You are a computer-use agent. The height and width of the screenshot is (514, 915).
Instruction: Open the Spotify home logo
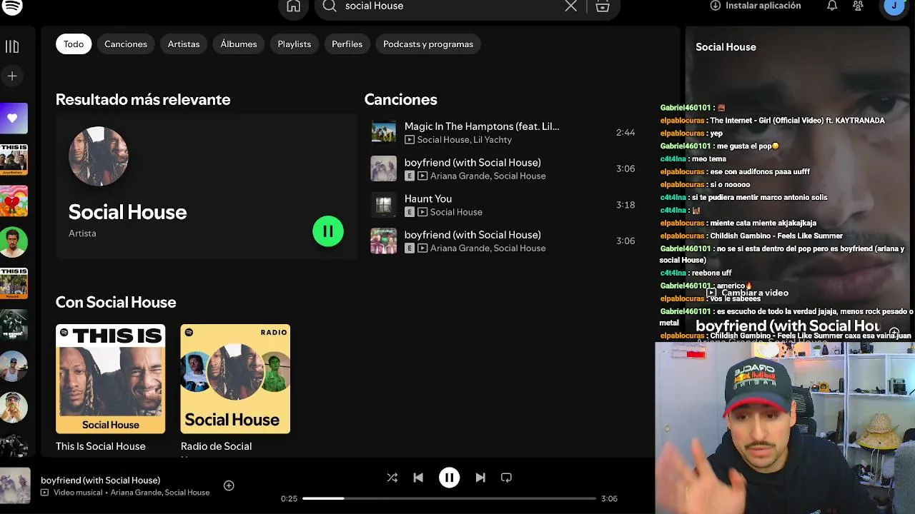[12, 6]
